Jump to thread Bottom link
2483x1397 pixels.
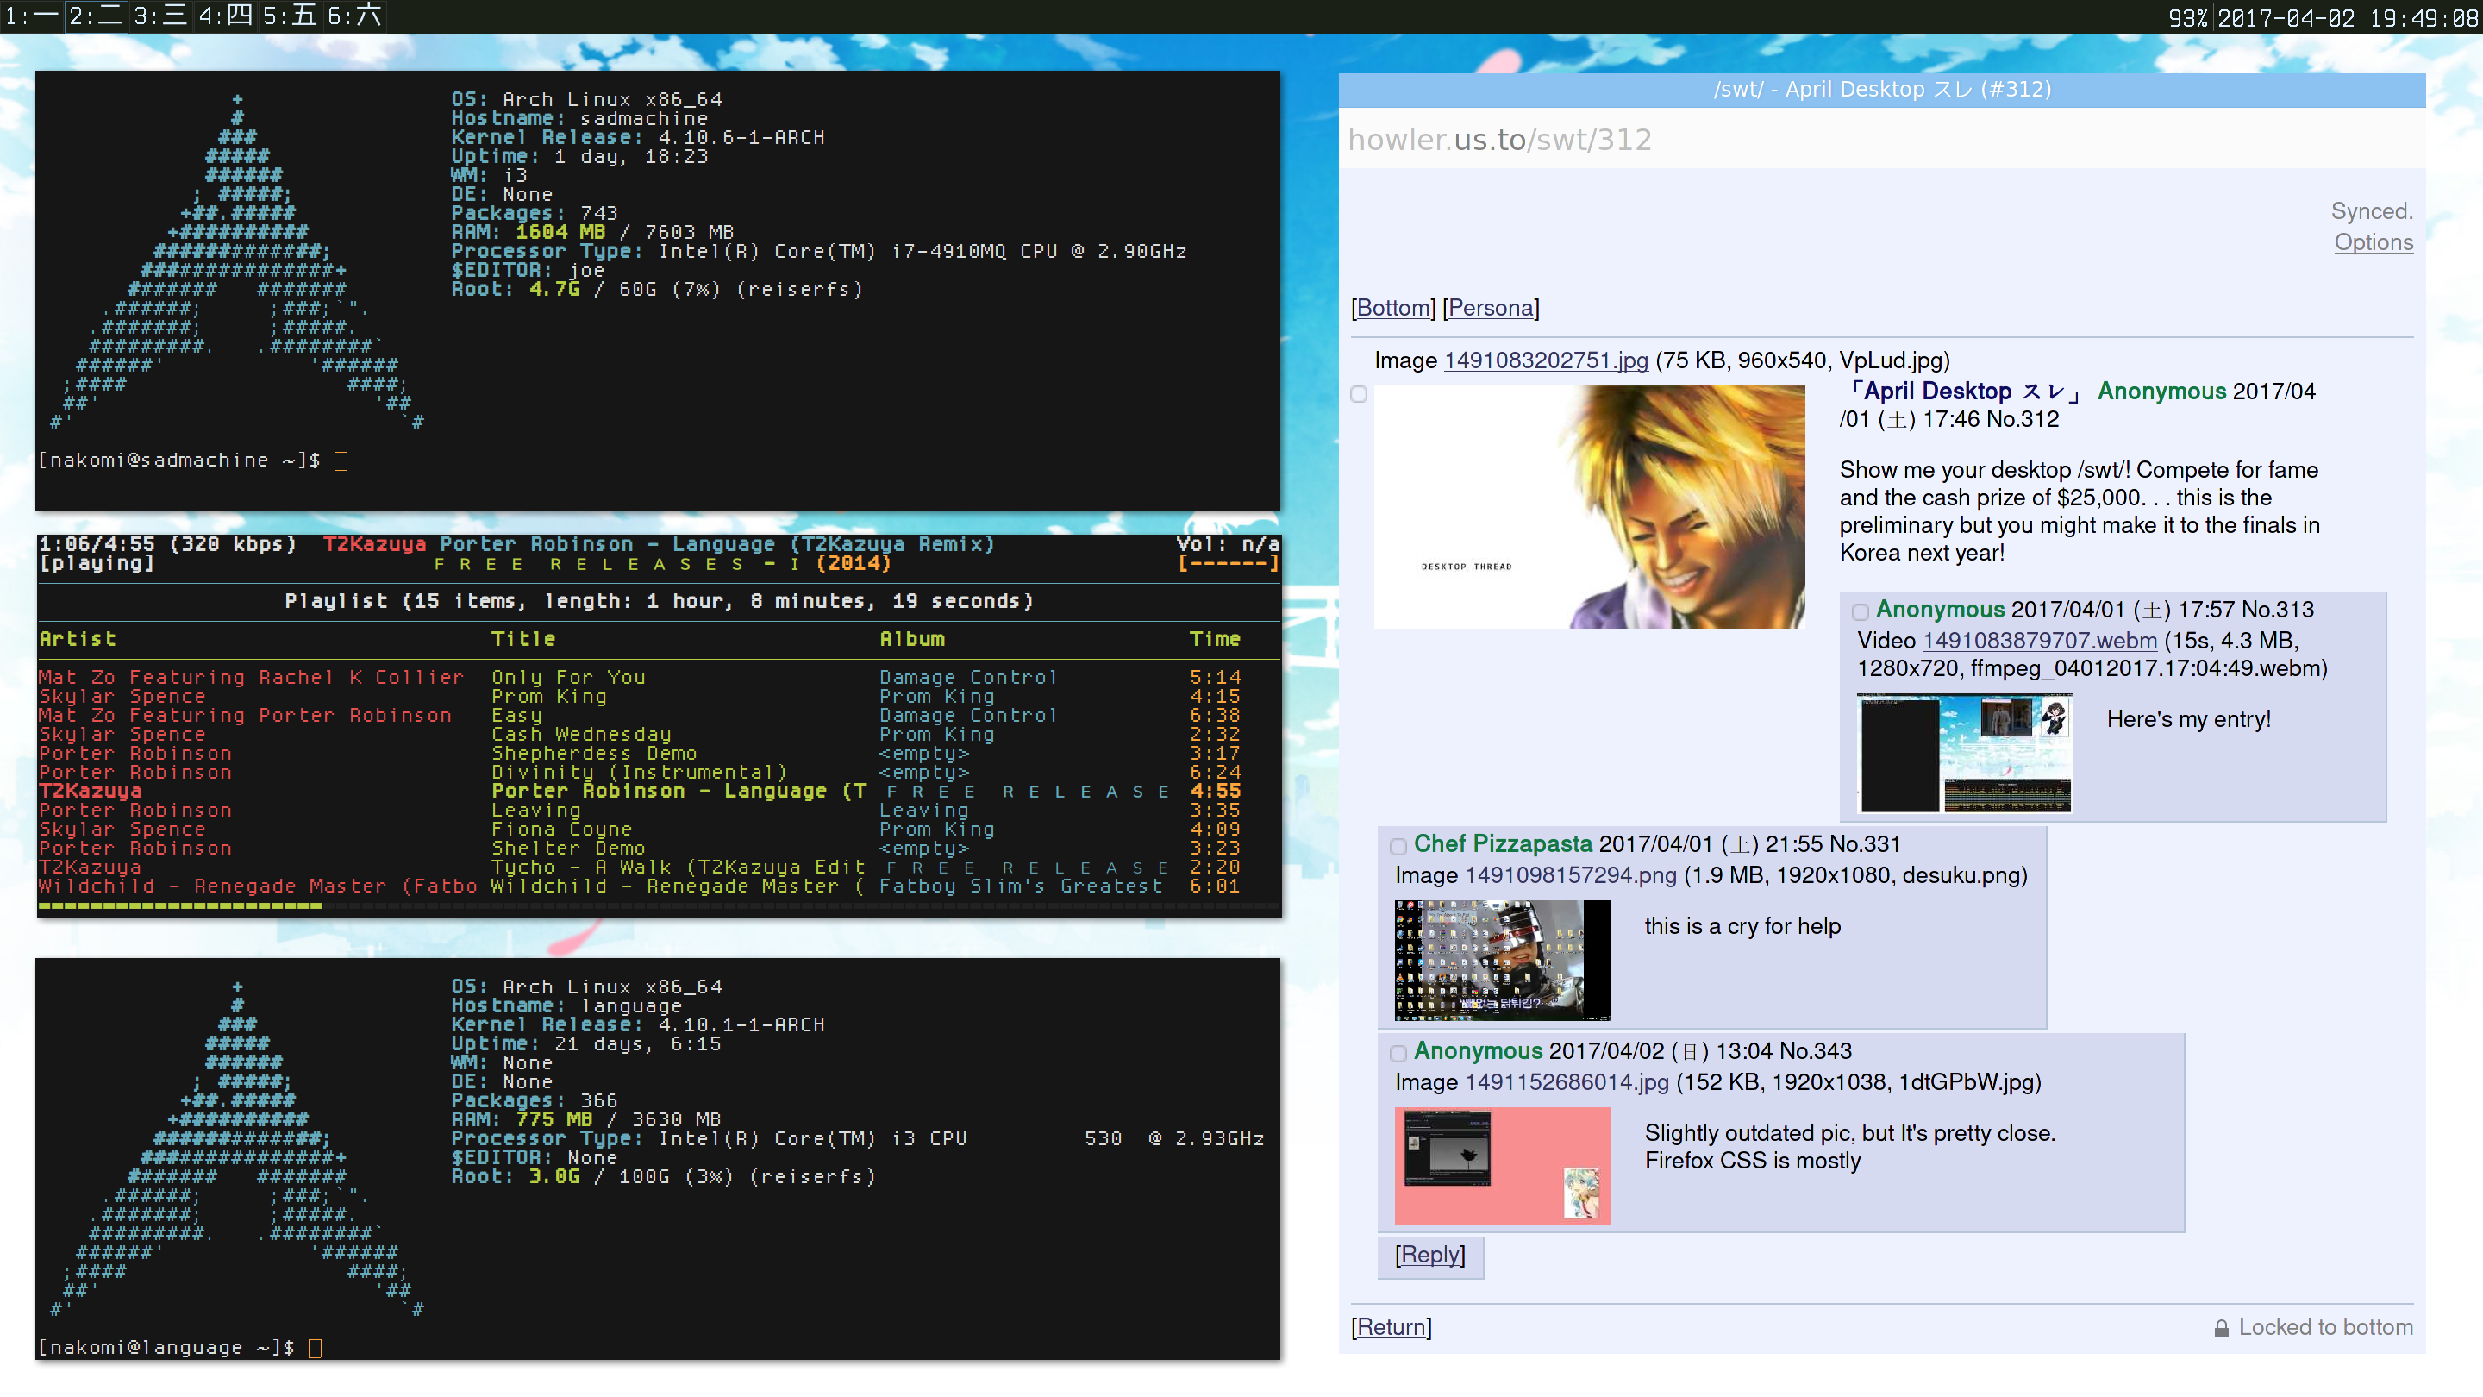click(x=1393, y=308)
